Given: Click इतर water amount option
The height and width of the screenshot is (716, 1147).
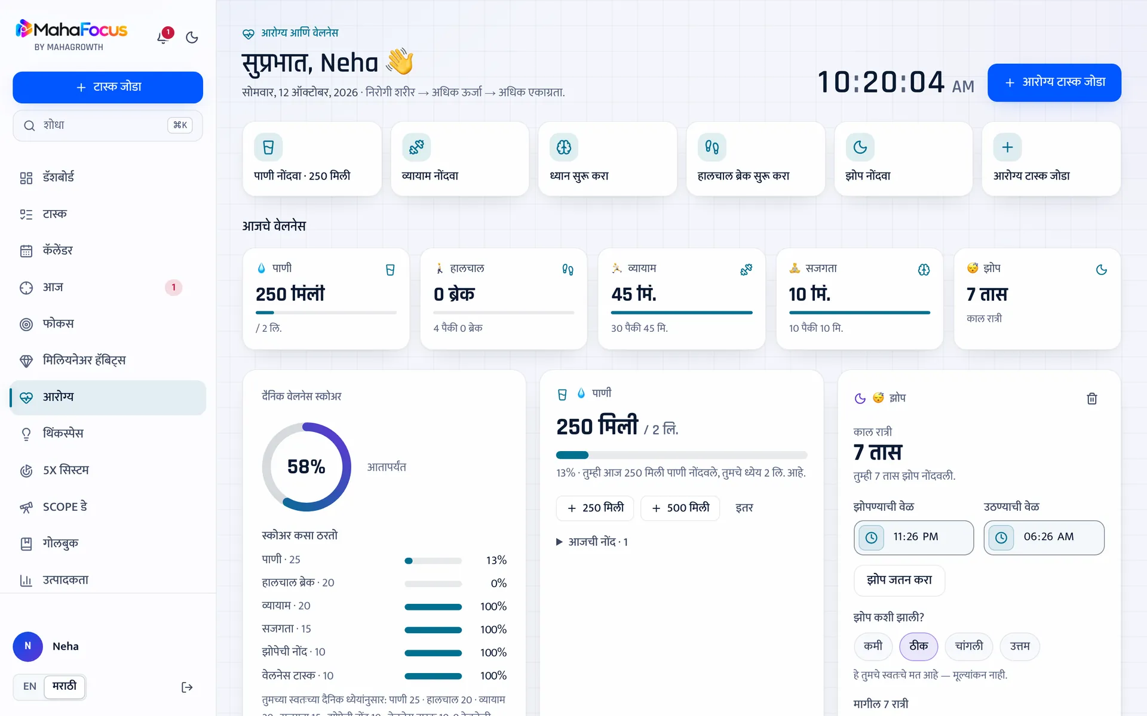Looking at the screenshot, I should pyautogui.click(x=744, y=508).
